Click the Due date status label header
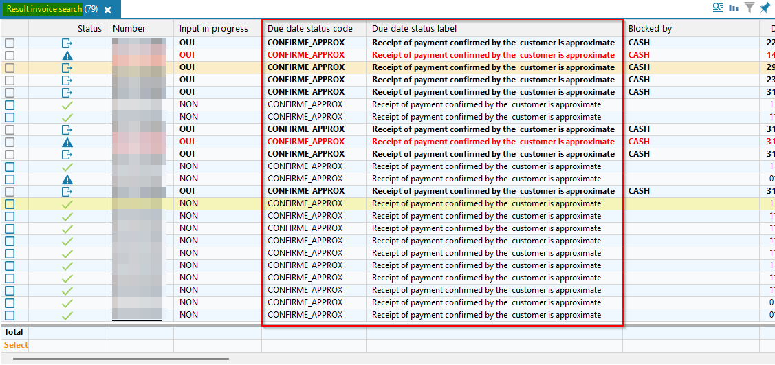 (x=414, y=29)
